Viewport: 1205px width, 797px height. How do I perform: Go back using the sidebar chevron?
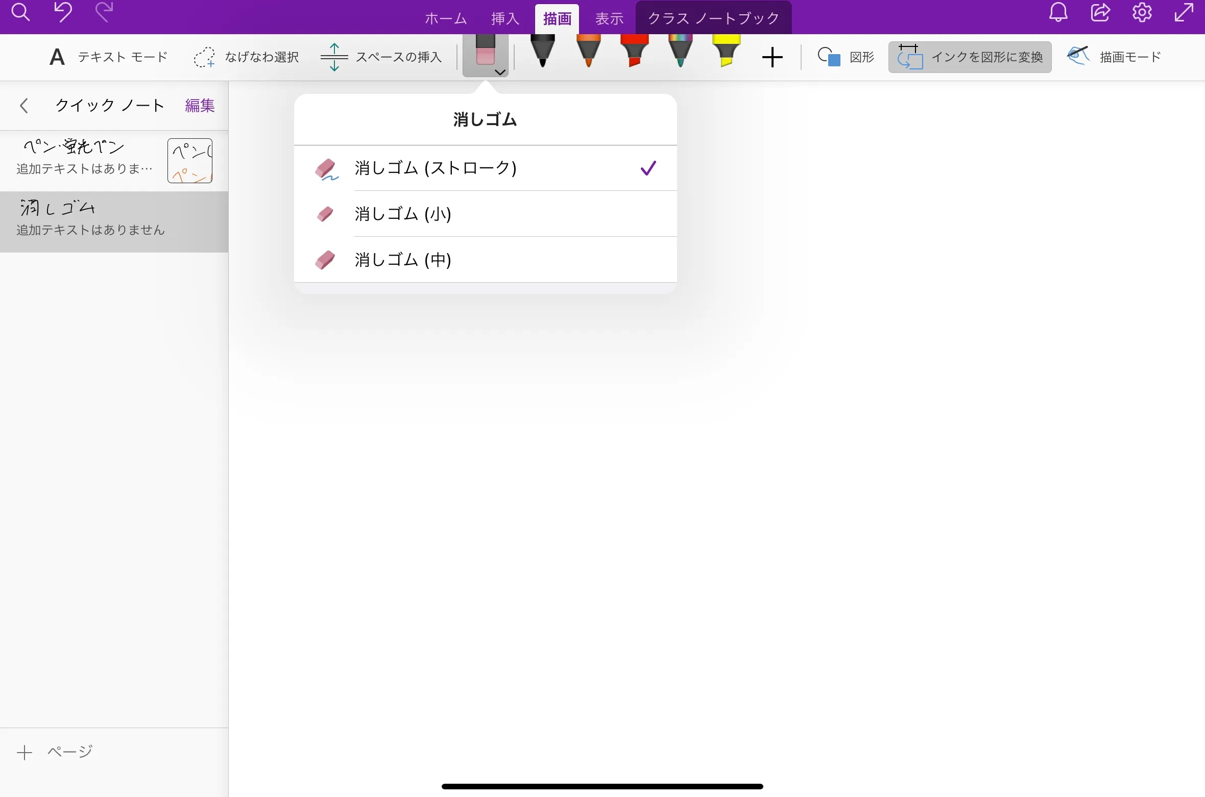point(23,106)
